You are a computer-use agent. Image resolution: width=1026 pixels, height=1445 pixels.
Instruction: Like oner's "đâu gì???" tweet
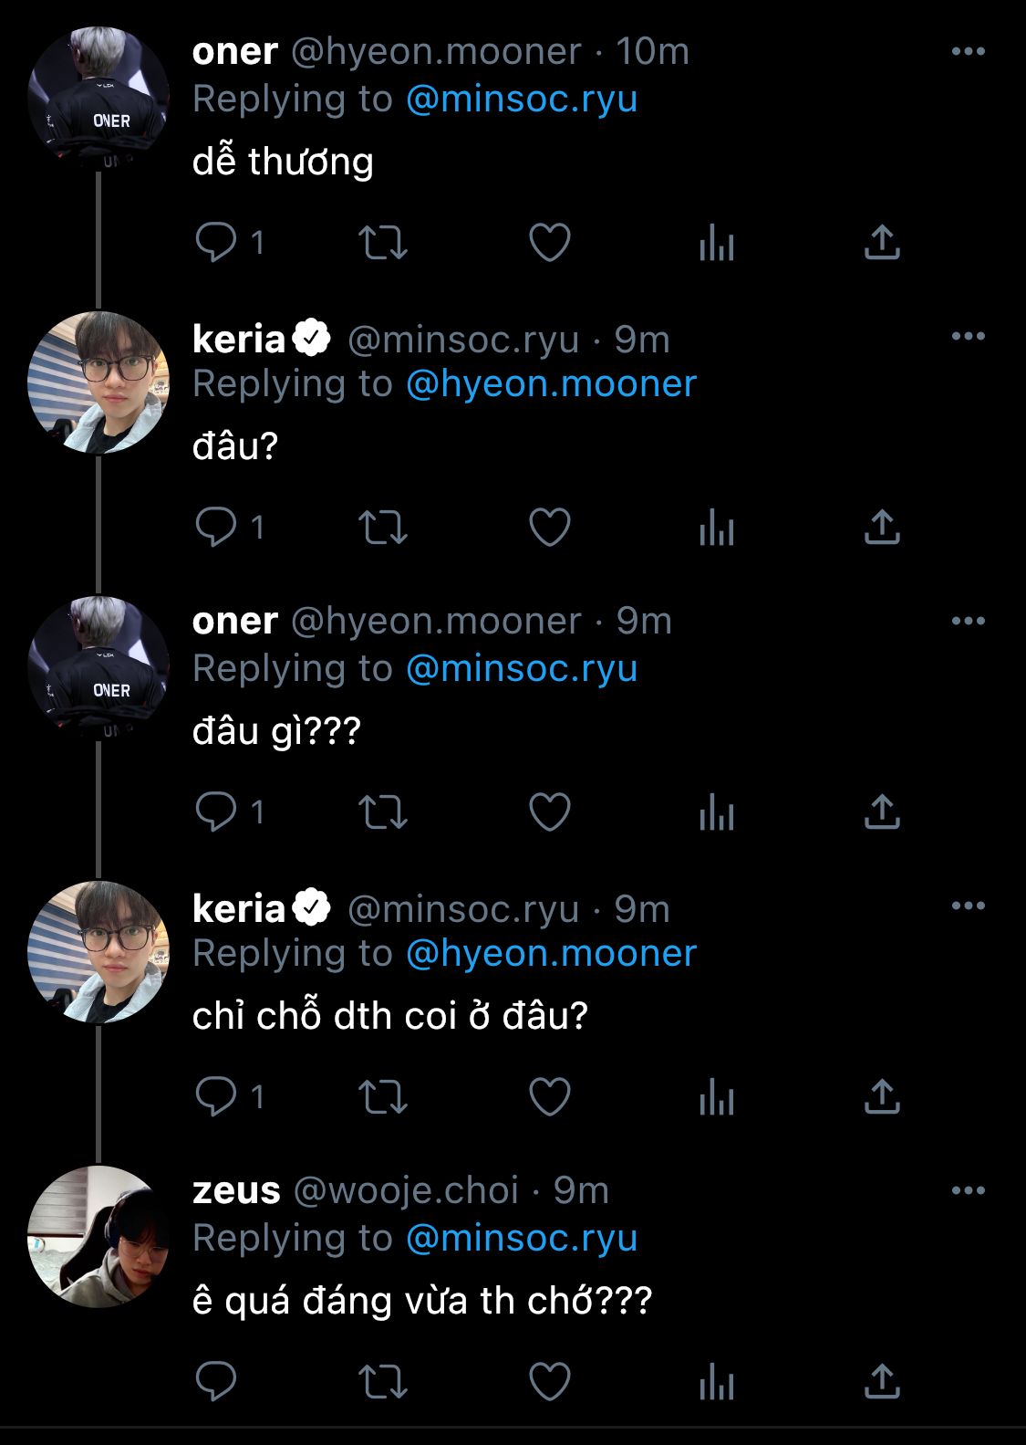tap(549, 812)
